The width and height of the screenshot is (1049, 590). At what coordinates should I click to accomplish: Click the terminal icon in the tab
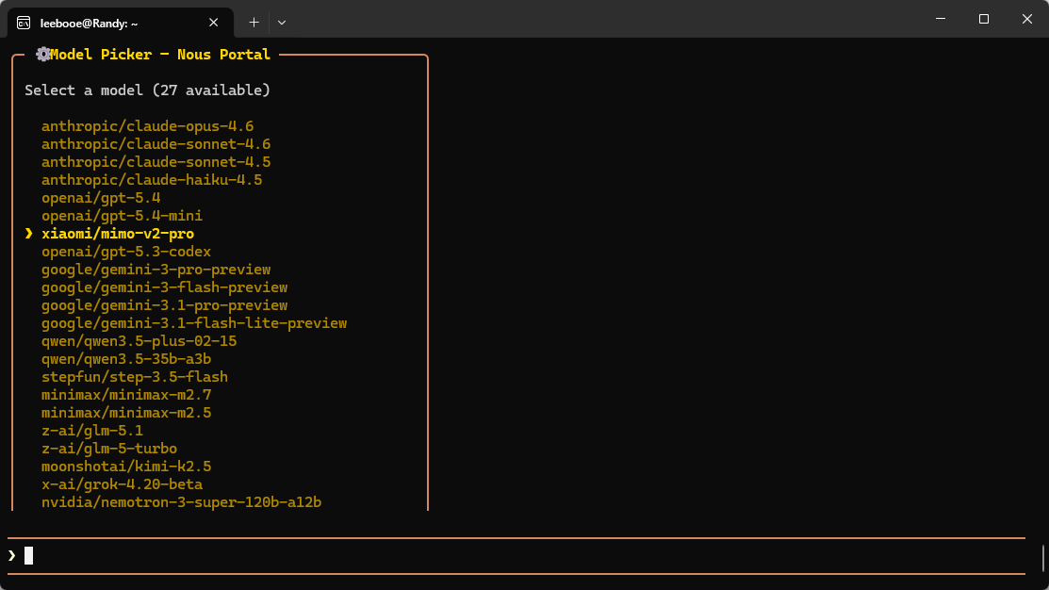[x=24, y=24]
